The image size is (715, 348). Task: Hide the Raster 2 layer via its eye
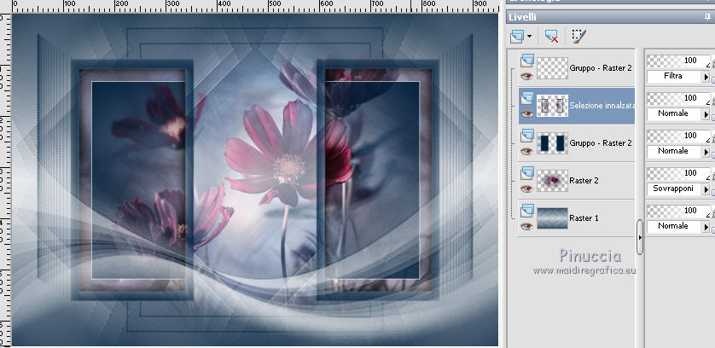tap(526, 188)
